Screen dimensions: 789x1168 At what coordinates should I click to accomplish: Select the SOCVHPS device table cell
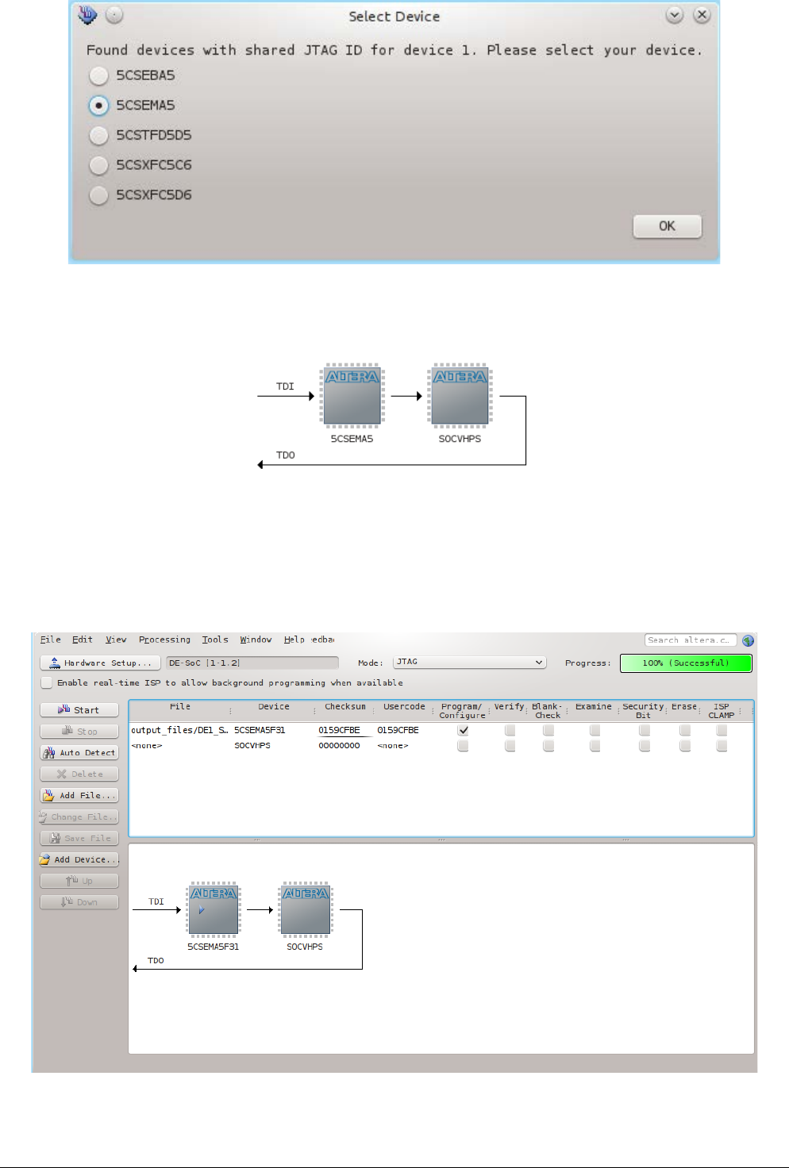pos(252,746)
